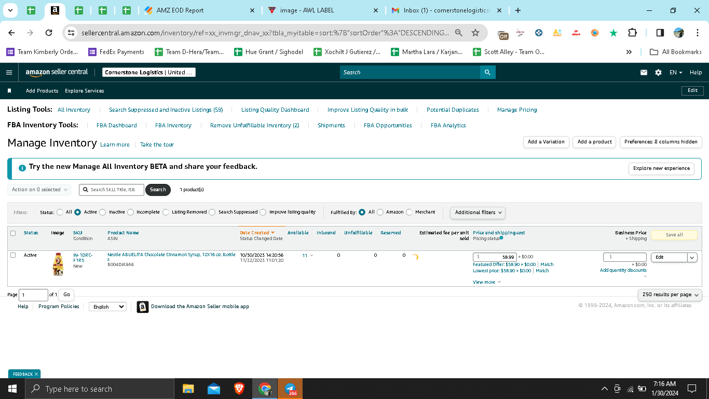Expand 'View more' under the pricing info
The image size is (709, 399).
tap(487, 282)
